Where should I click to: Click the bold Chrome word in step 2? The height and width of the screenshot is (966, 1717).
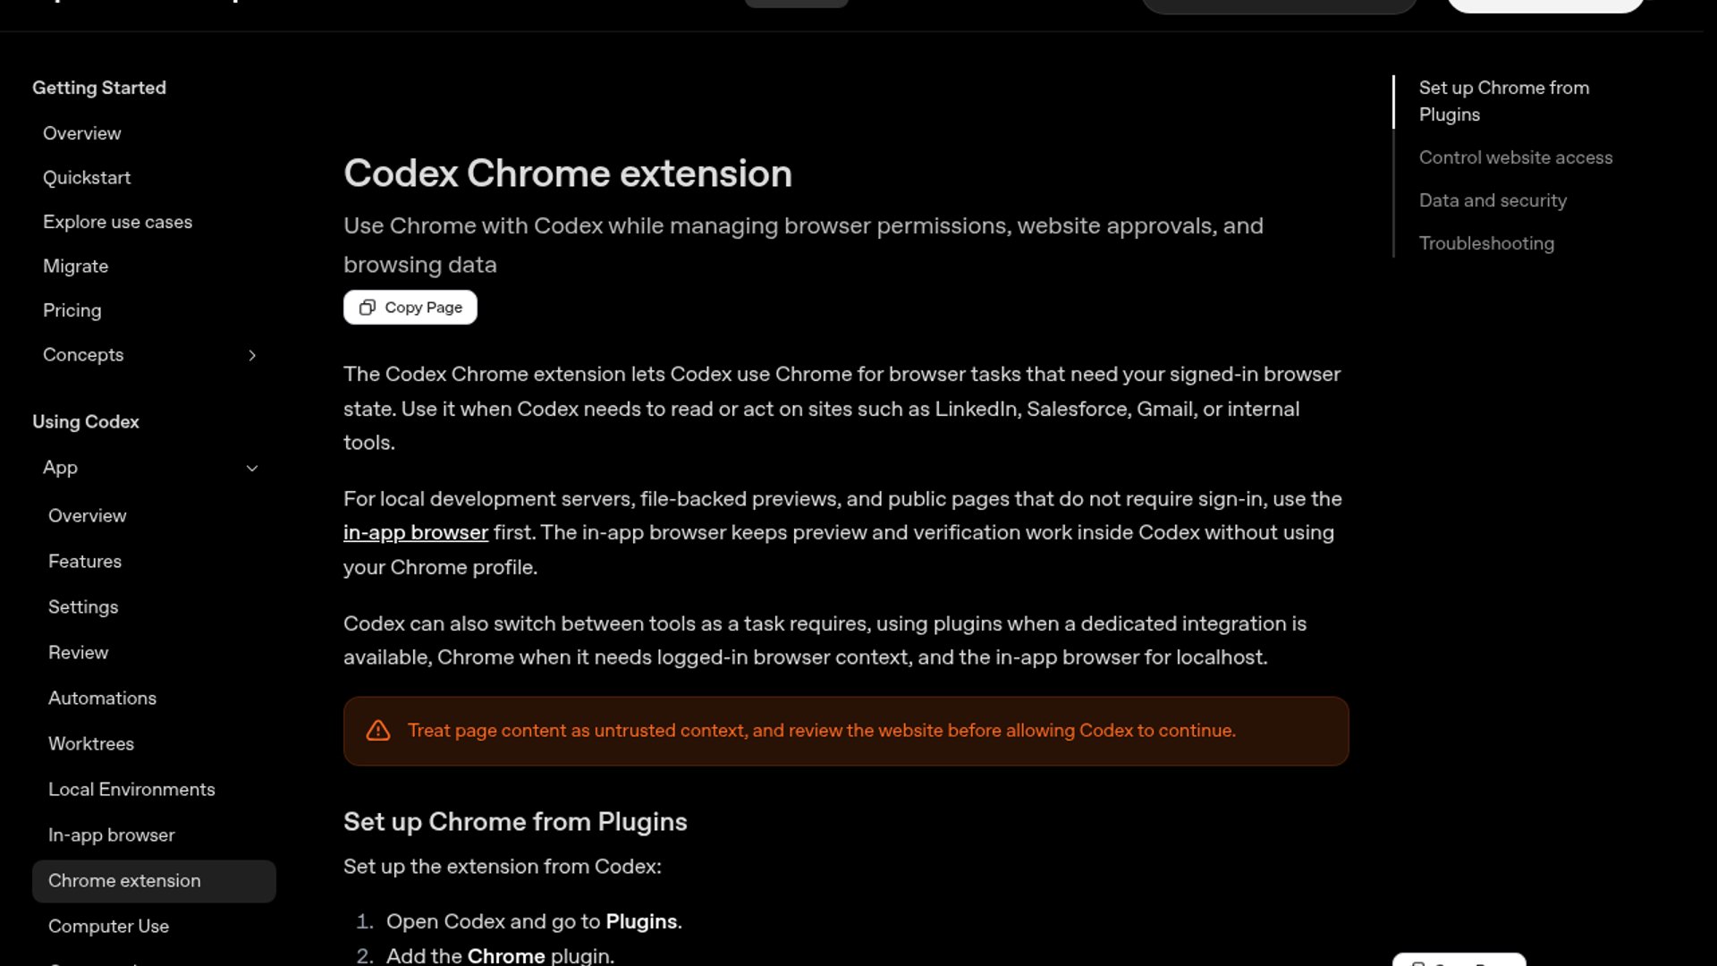click(506, 955)
